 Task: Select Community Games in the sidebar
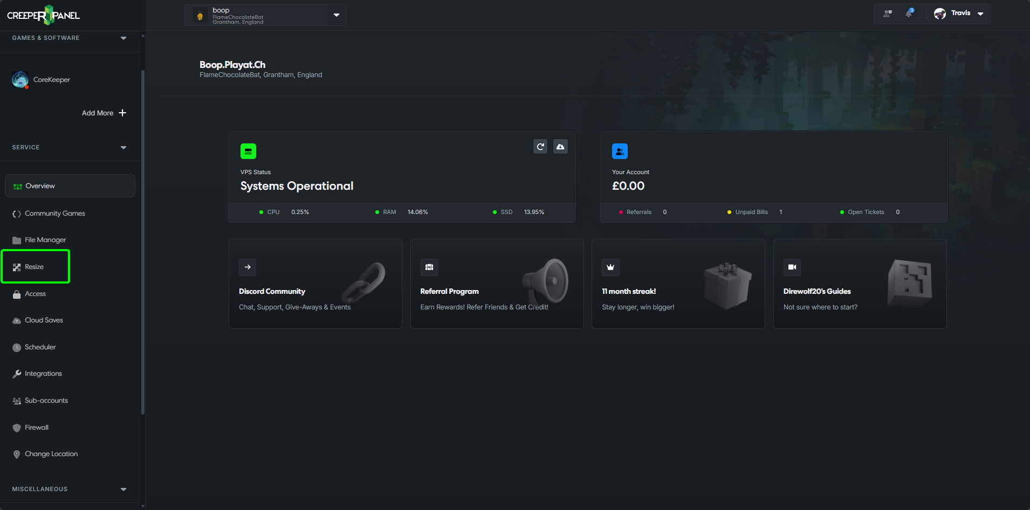54,213
